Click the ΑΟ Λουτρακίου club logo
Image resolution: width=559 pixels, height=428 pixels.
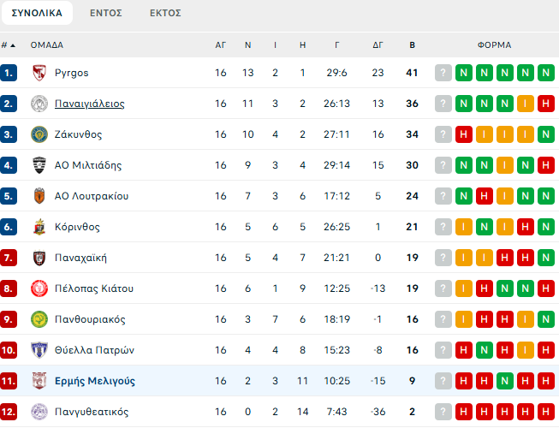(x=39, y=196)
